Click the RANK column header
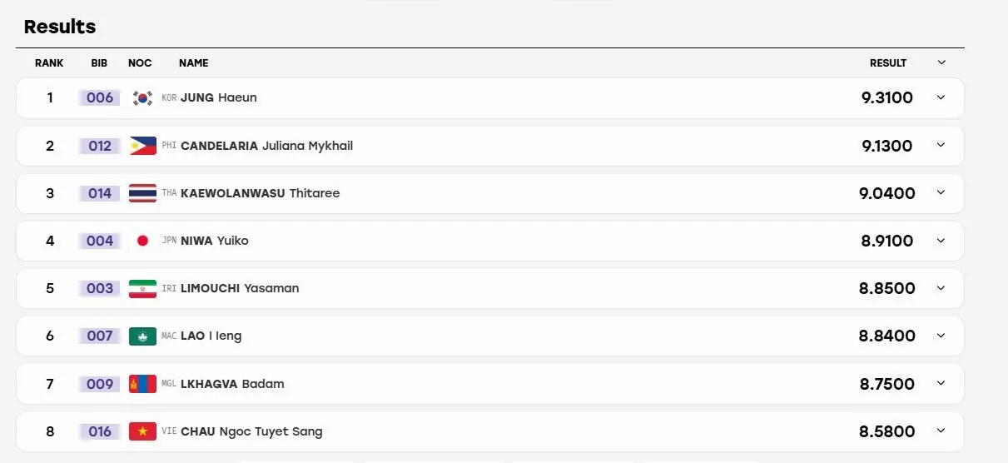Screen dimensions: 1008x463 tap(49, 63)
